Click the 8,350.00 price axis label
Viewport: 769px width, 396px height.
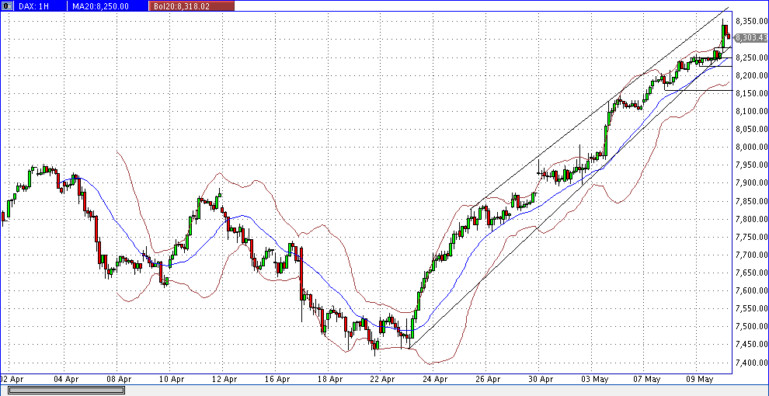click(x=751, y=21)
